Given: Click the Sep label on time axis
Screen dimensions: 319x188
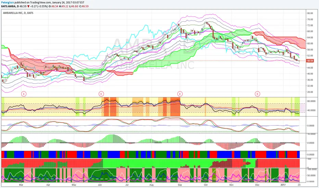Looking at the screenshot, I should click(x=180, y=185).
